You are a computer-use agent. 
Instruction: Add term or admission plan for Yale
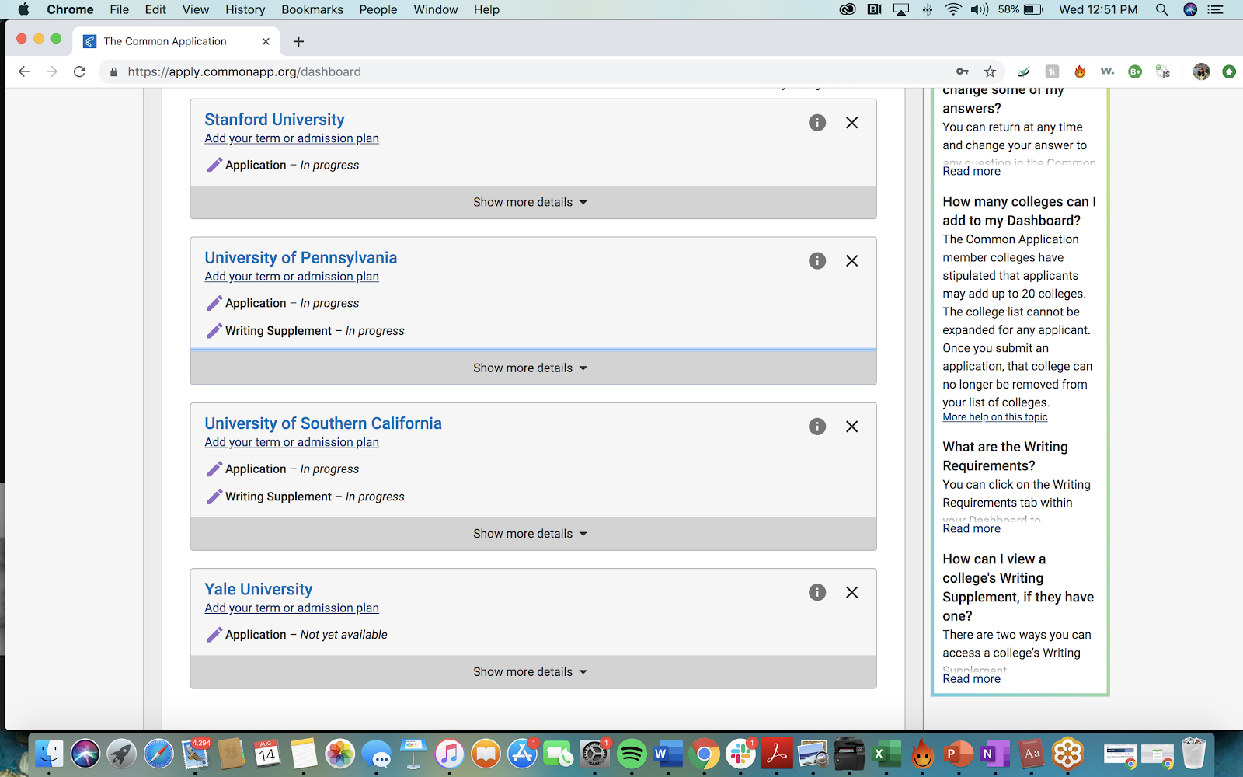(x=292, y=608)
